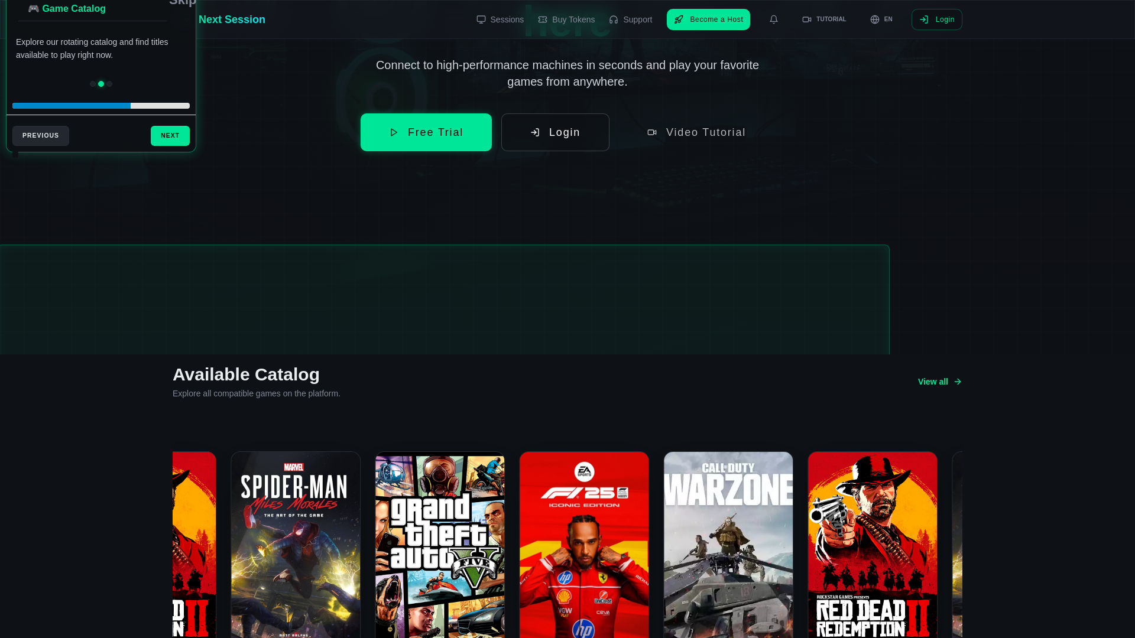Click the tour progress bar
Screen dimensions: 1135x638
point(101,106)
